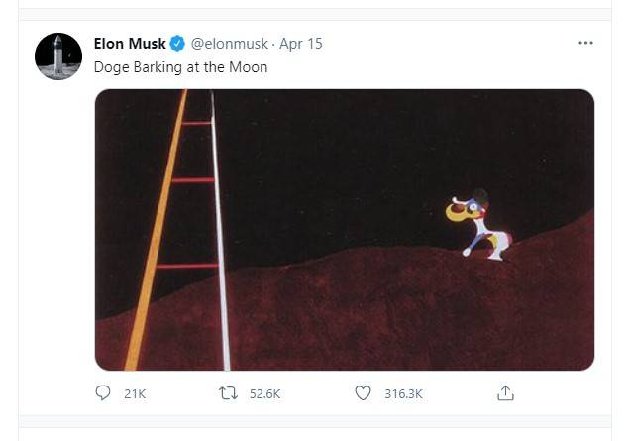Click the Elon Musk profile avatar
Image resolution: width=630 pixels, height=441 pixels.
click(x=58, y=56)
